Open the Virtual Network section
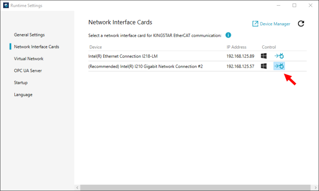 pyautogui.click(x=29, y=59)
